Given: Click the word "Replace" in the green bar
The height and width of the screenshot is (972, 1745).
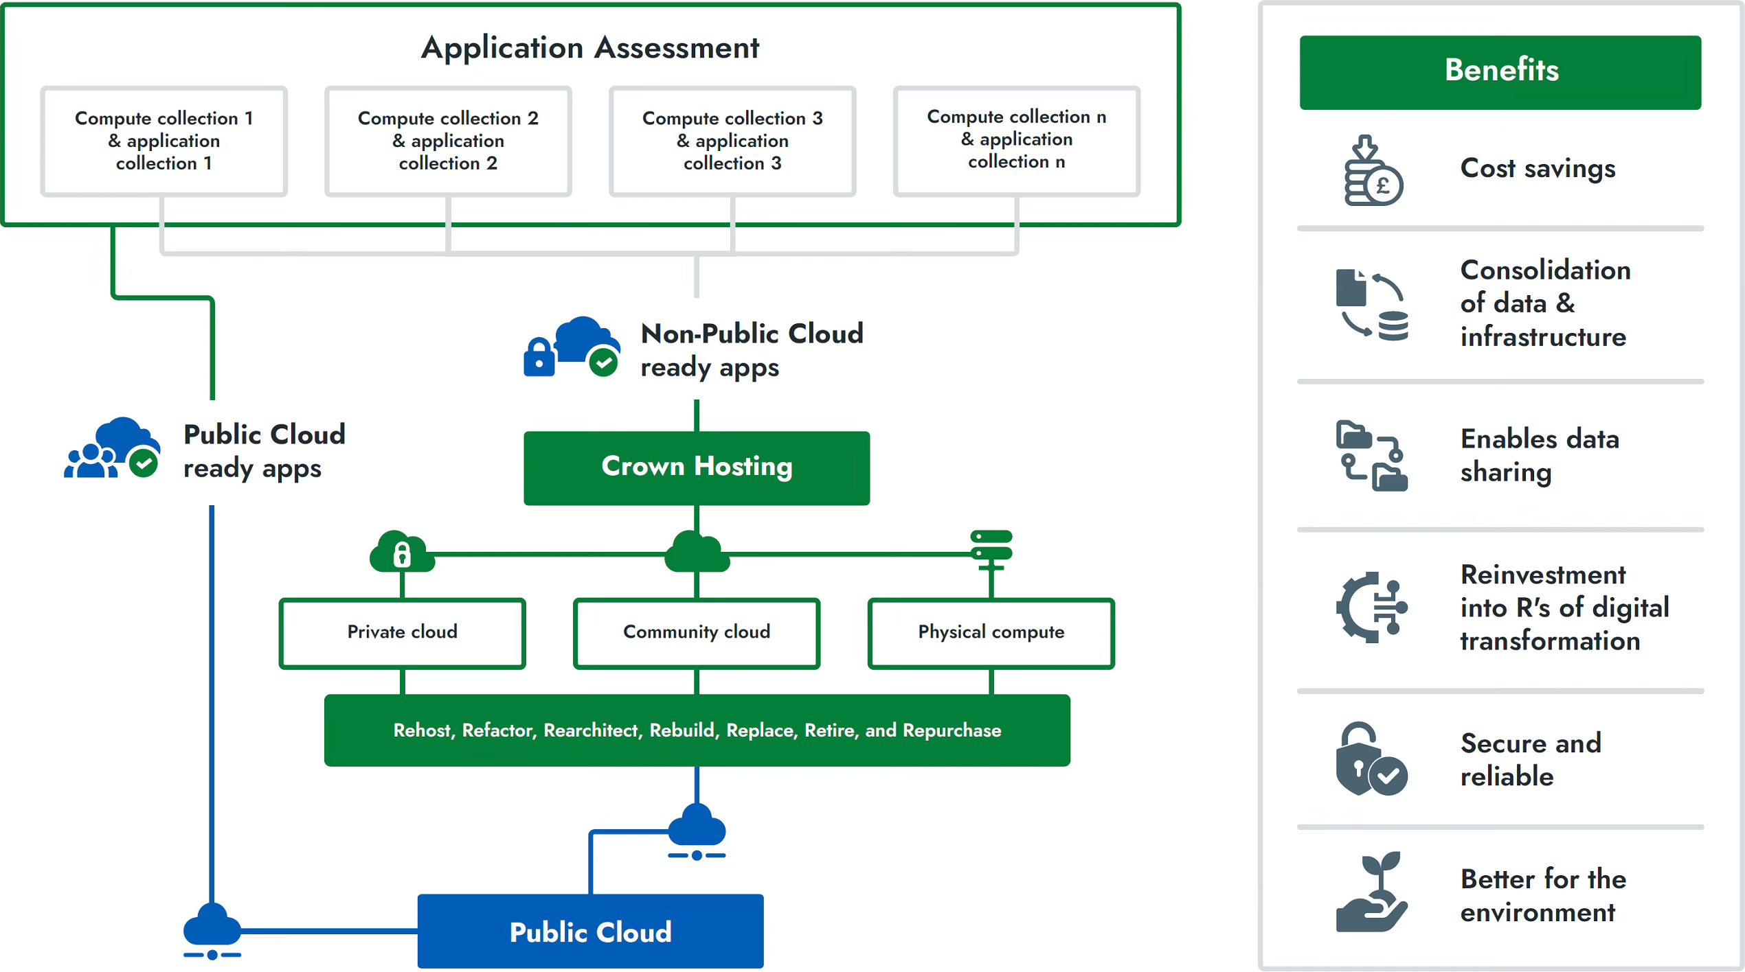Looking at the screenshot, I should [761, 730].
